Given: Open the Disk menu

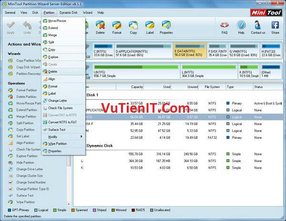Looking at the screenshot, I should click(35, 12).
